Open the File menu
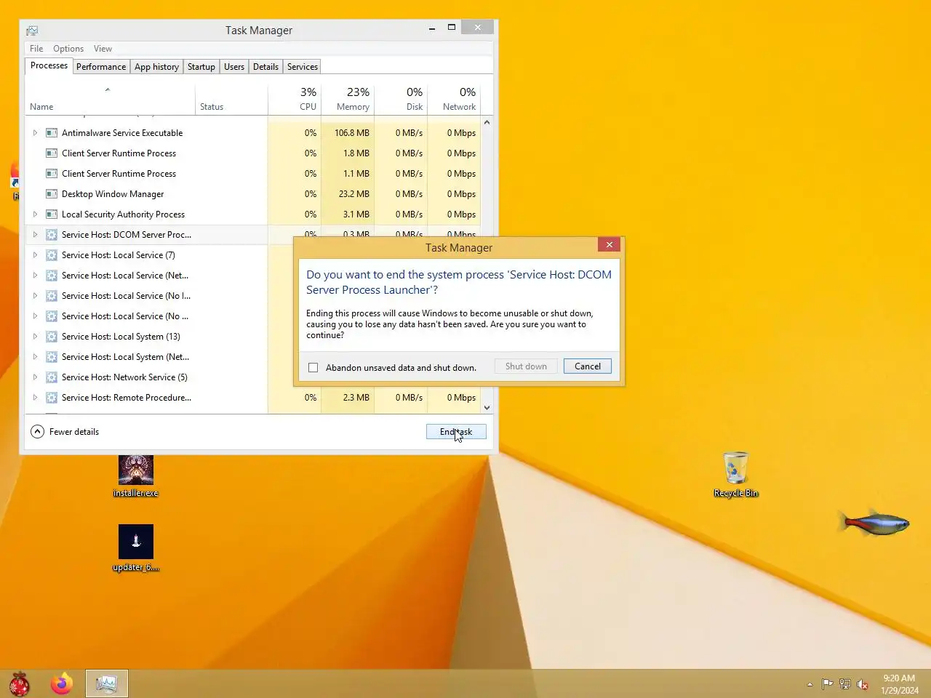 tap(36, 49)
